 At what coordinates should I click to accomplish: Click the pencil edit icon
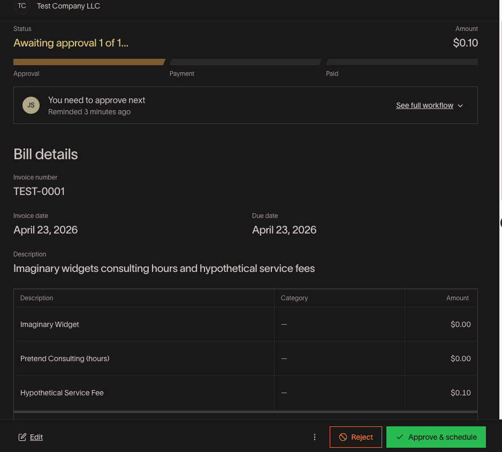point(22,437)
